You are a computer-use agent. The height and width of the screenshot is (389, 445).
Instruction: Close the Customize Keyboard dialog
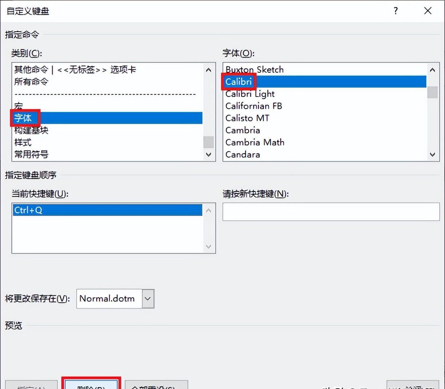click(x=428, y=11)
